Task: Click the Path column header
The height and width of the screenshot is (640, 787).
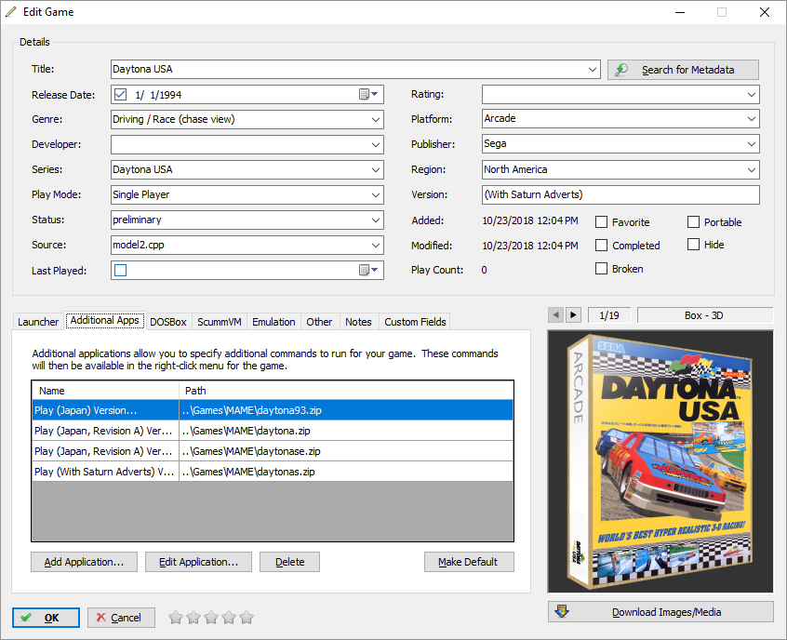Action: pos(346,391)
